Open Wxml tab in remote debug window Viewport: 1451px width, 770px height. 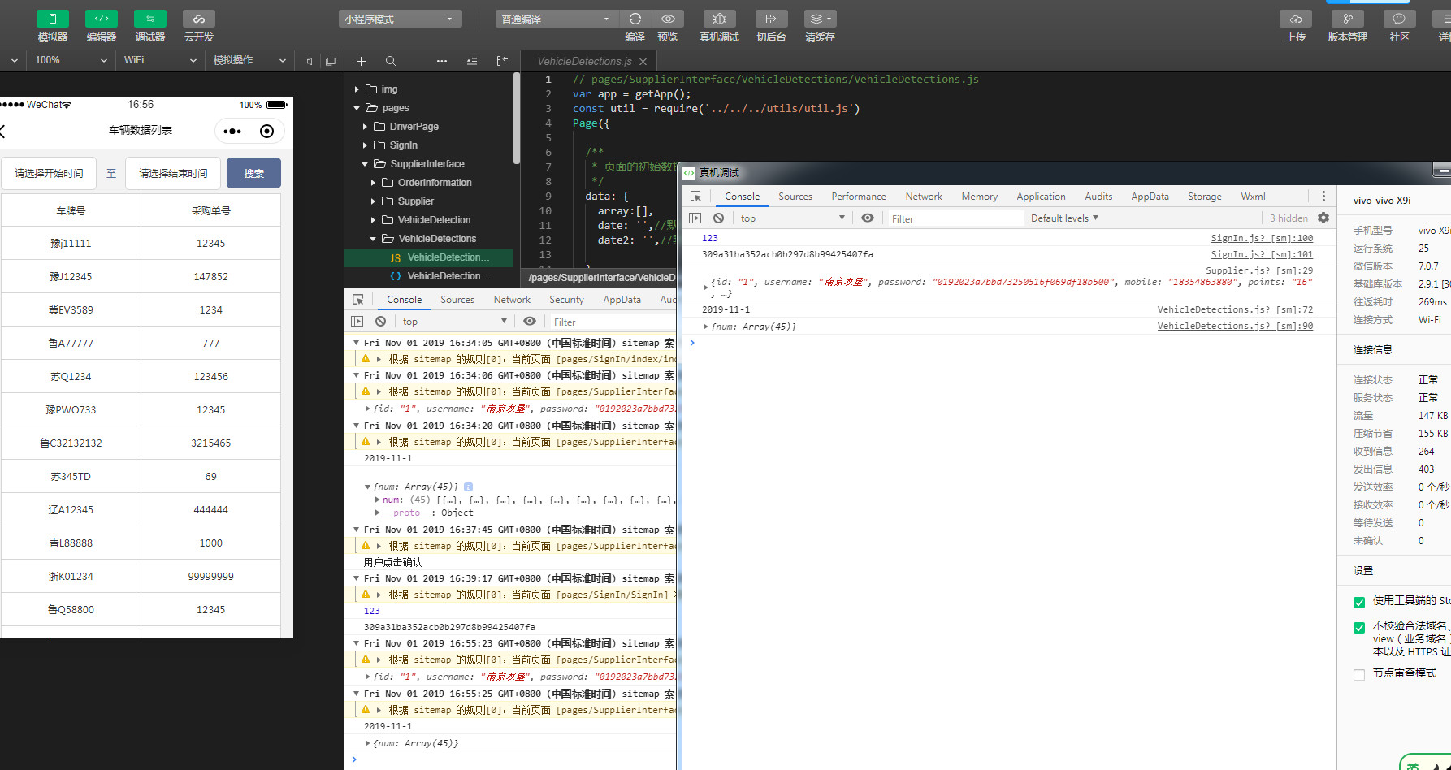point(1253,197)
